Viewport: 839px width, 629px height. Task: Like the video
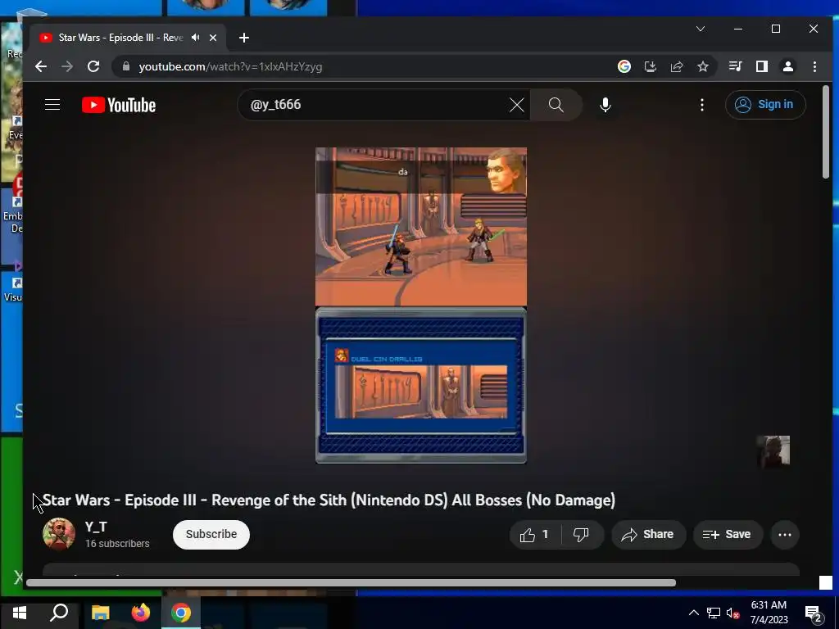point(535,534)
